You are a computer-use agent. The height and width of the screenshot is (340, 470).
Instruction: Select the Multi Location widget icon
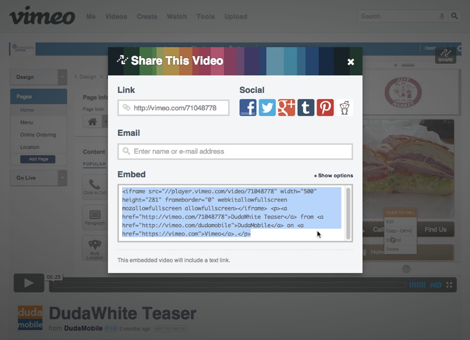click(x=95, y=248)
